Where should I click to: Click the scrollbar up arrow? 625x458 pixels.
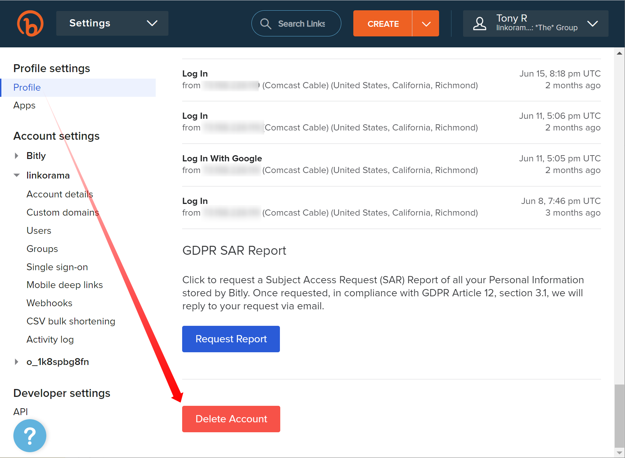pos(620,53)
